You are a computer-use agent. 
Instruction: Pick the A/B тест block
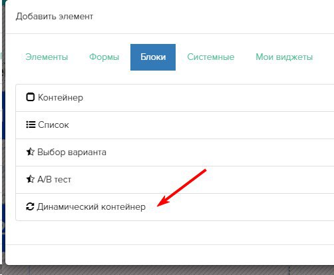tap(175, 180)
